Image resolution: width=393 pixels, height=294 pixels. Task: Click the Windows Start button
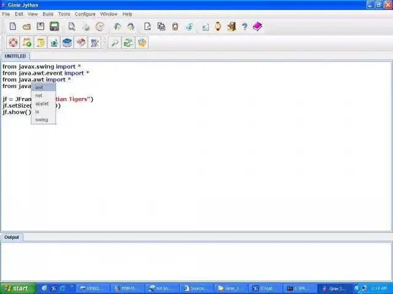[18, 288]
